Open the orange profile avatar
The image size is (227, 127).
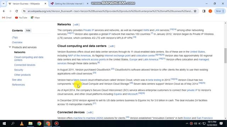(x=210, y=11)
